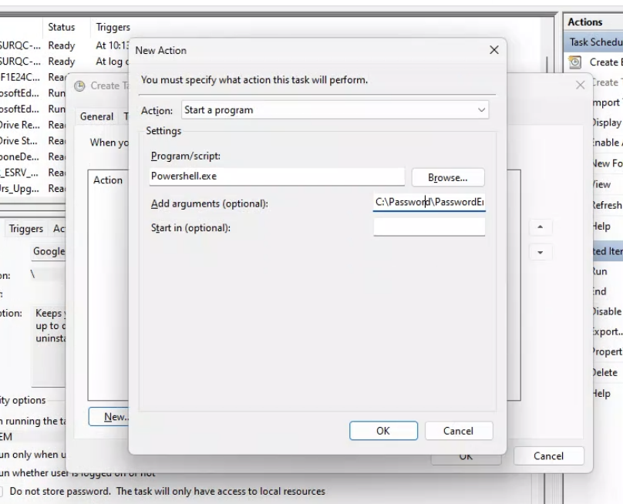Toggle the Do not store password checkbox
Screen dimensions: 623x504
(4, 491)
